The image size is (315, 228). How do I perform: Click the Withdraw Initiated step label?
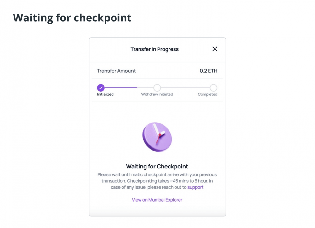(x=157, y=94)
